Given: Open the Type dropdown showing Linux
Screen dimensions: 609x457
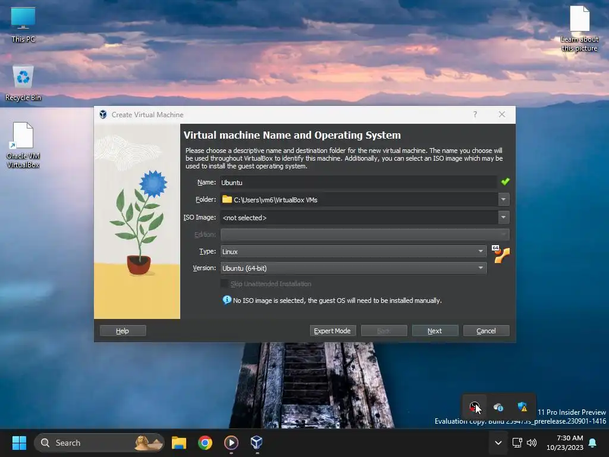Looking at the screenshot, I should 353,252.
